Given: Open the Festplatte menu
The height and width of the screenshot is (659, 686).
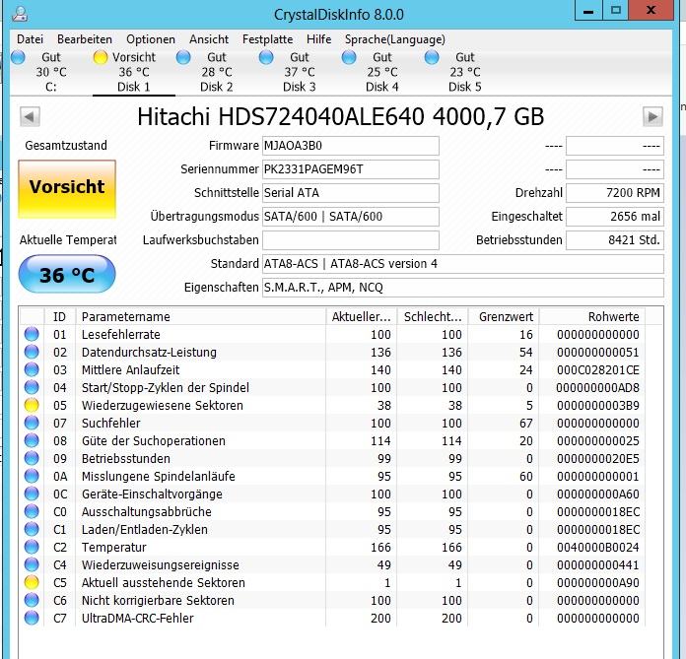Looking at the screenshot, I should click(267, 39).
